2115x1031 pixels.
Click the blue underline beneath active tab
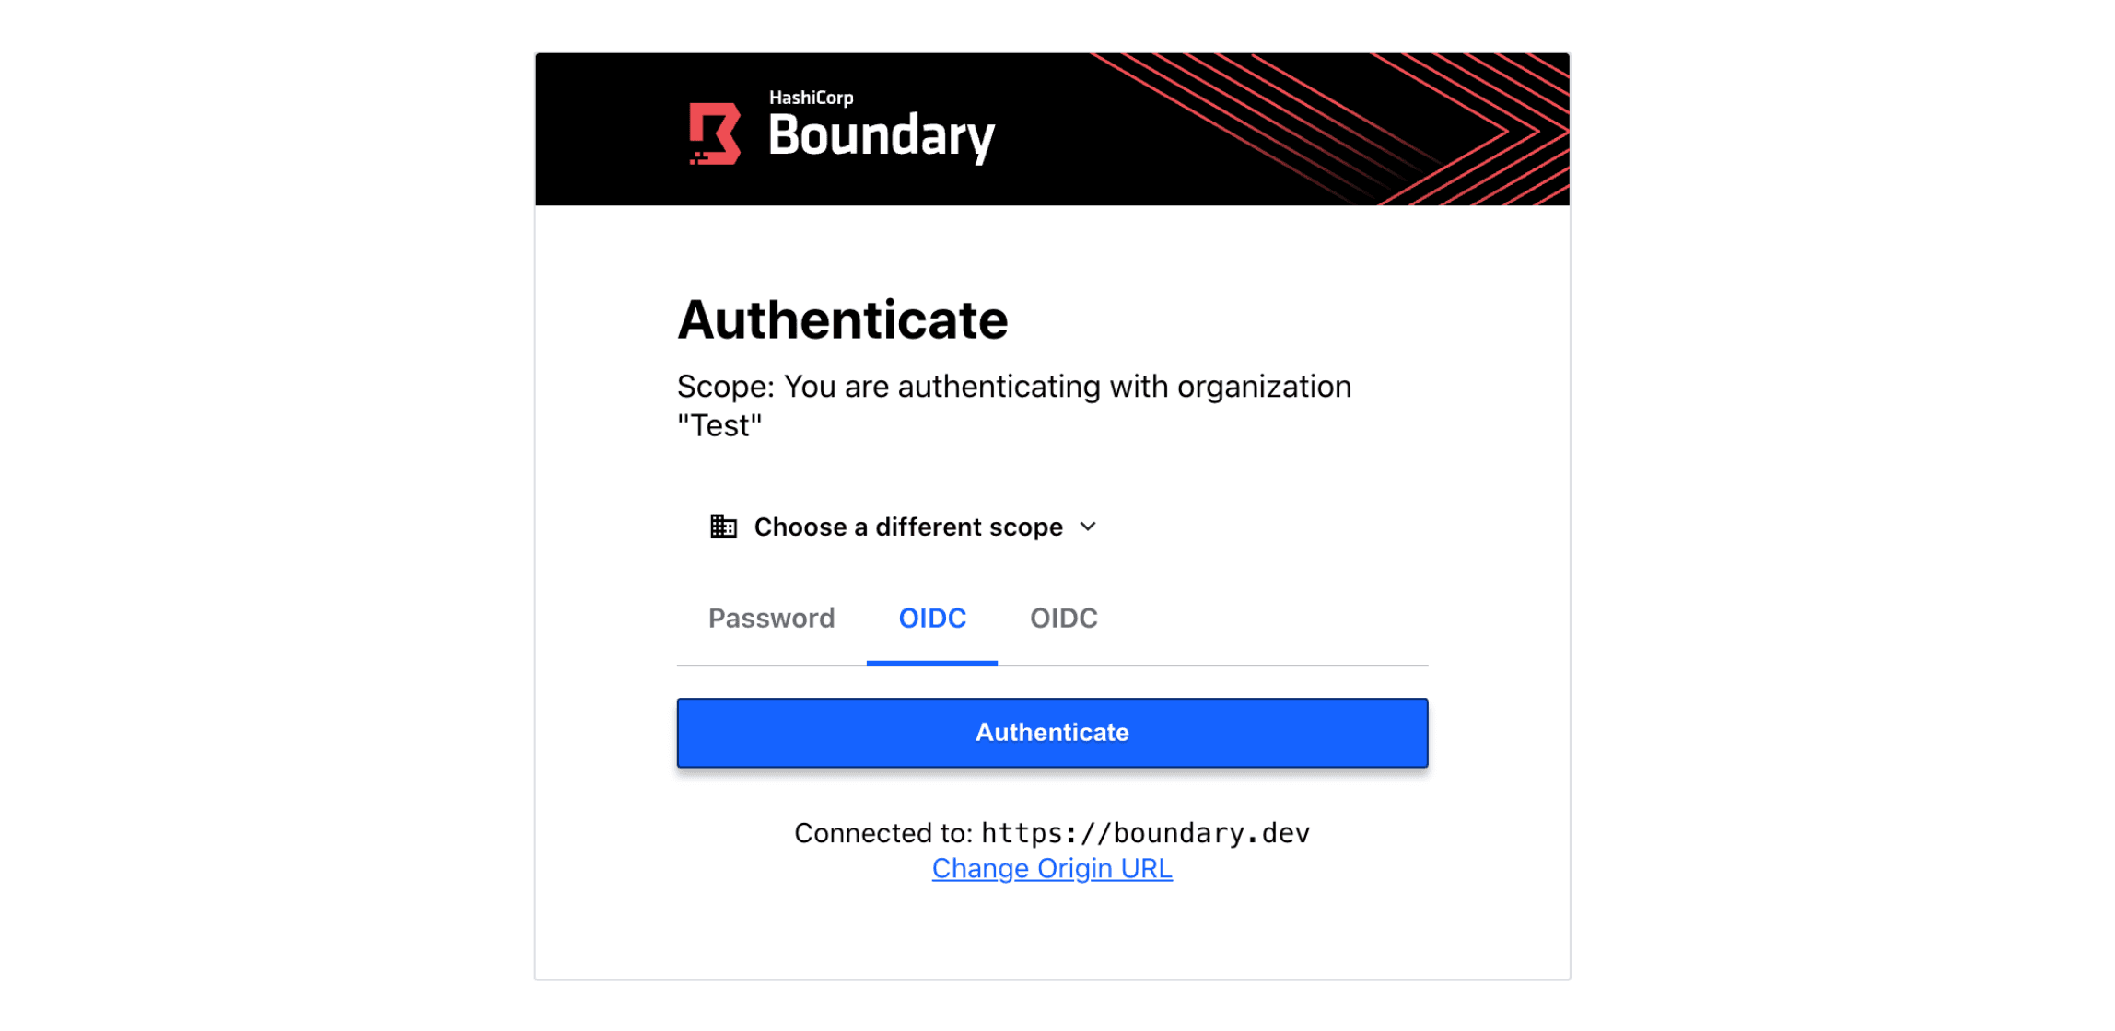[x=932, y=663]
